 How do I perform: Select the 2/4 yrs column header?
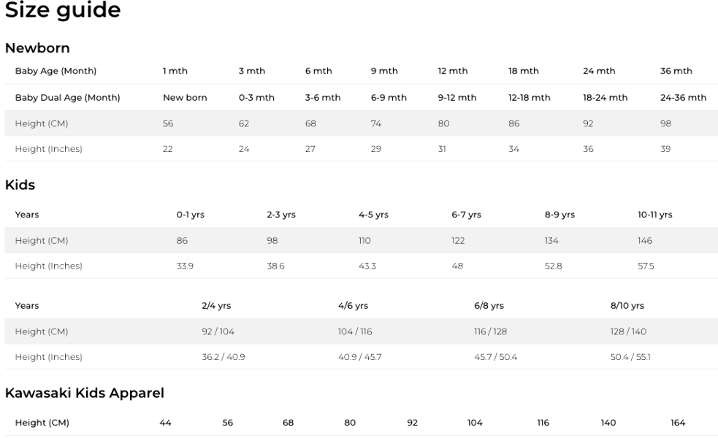point(216,306)
